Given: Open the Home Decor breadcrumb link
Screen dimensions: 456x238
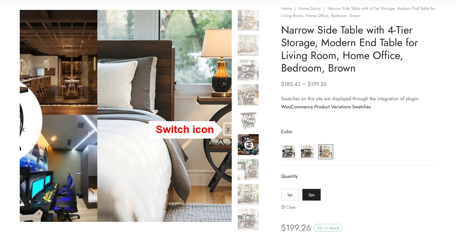Looking at the screenshot, I should point(310,8).
